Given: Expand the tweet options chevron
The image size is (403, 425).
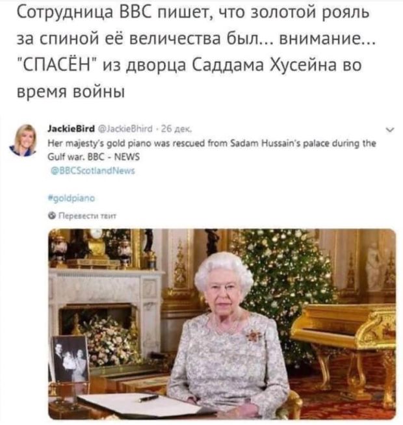Looking at the screenshot, I should click(390, 130).
